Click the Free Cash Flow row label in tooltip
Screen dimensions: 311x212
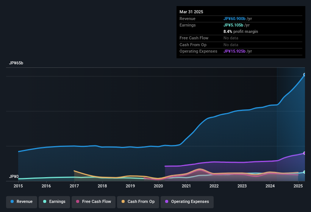coord(194,38)
